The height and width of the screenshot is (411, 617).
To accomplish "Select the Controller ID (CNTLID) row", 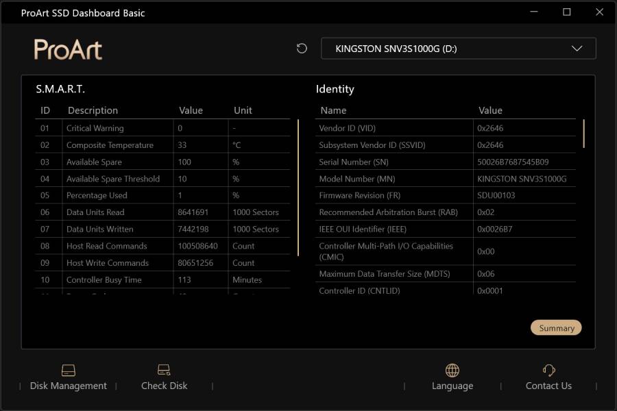I will click(446, 289).
